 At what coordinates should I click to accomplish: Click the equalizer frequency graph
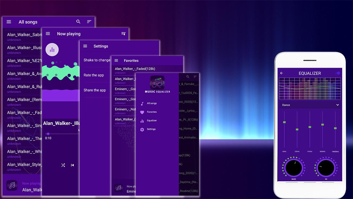coord(310,88)
